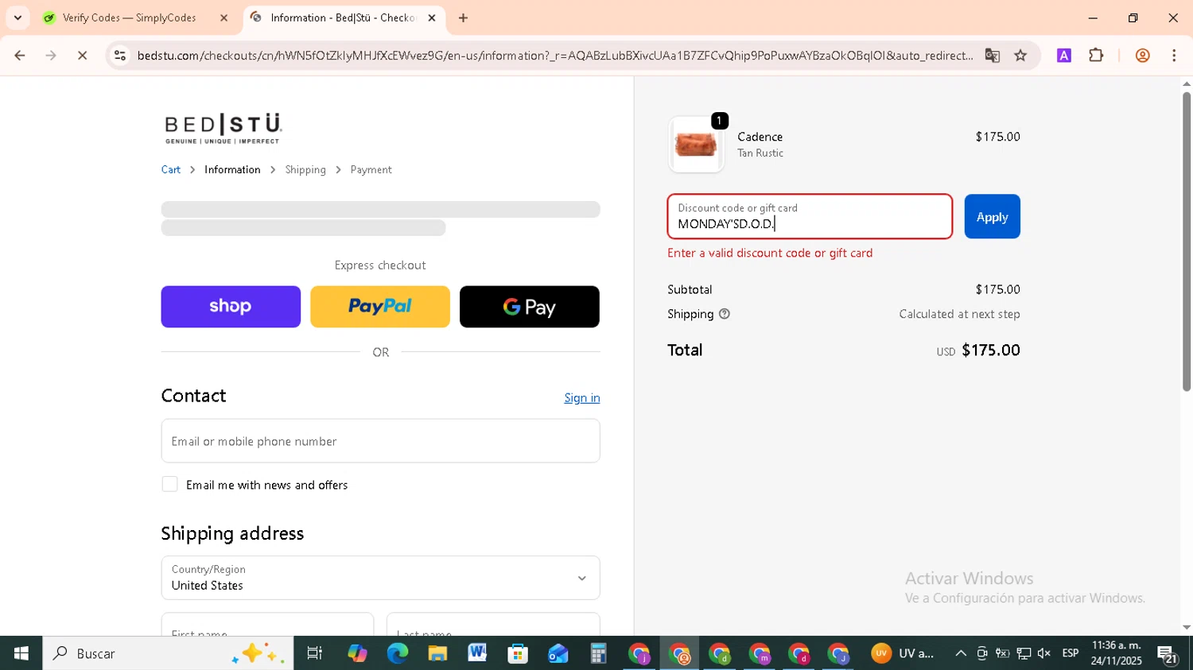Open the purple A extension icon
The width and height of the screenshot is (1193, 670).
pyautogui.click(x=1064, y=56)
